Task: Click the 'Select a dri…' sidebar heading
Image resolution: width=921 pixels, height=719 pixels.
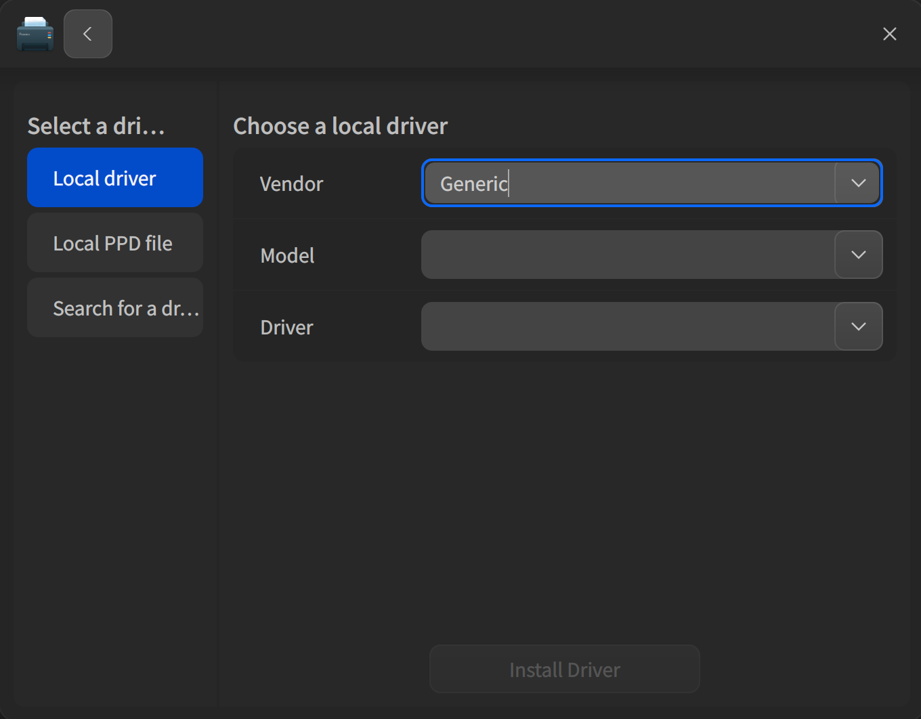Action: [96, 126]
